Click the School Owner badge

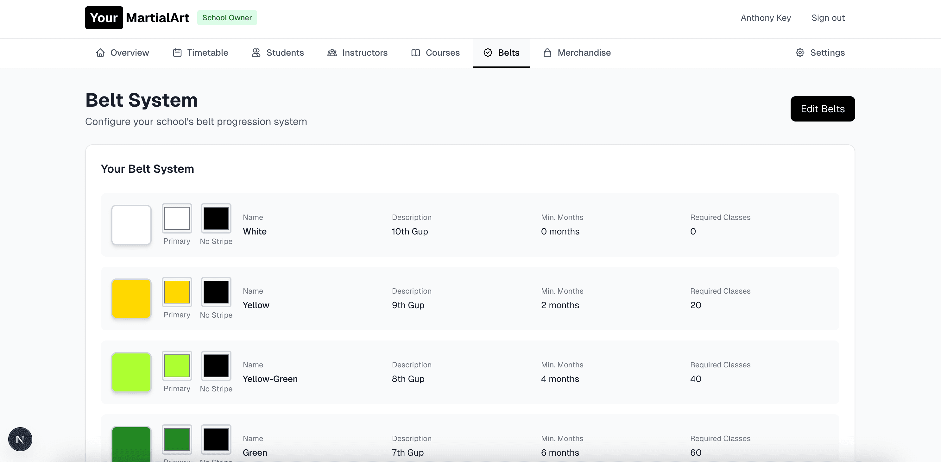227,17
